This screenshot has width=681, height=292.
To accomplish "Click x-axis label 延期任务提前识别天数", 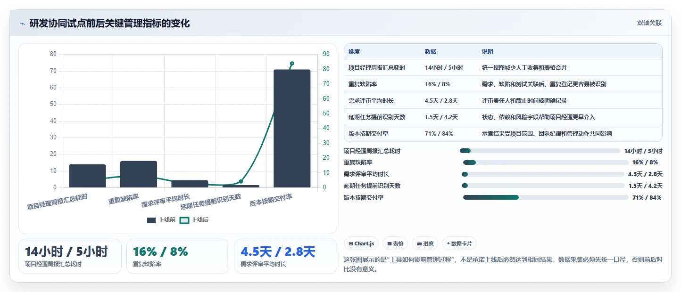I will pyautogui.click(x=211, y=202).
